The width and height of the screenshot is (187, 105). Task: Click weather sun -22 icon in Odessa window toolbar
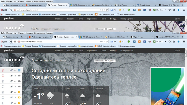(122, 42)
